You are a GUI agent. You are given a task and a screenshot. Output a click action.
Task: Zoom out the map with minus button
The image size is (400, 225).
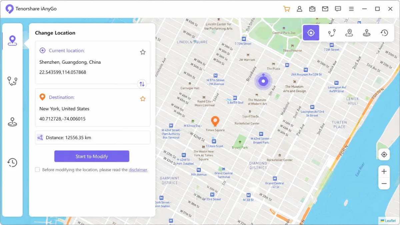(x=384, y=183)
